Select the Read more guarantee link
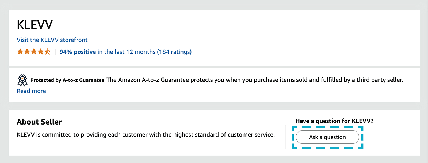The image size is (428, 163). [31, 91]
